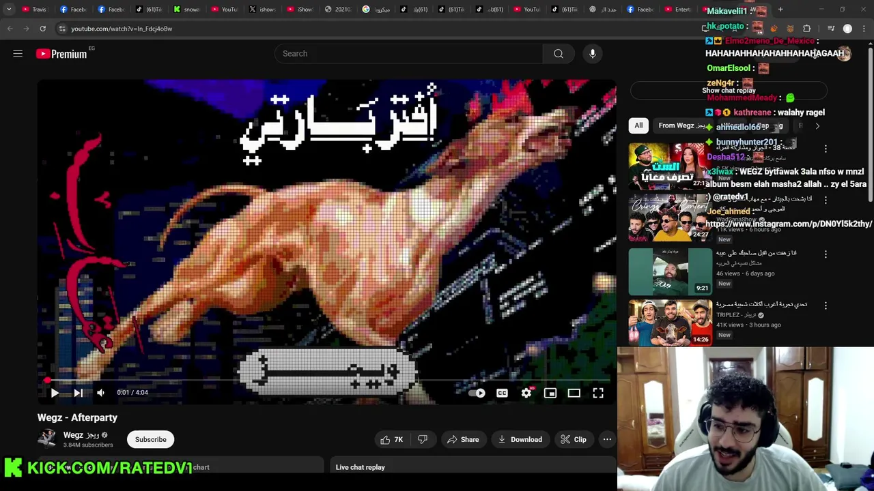This screenshot has height=491, width=874.
Task: Switch to the Travis browser tab
Action: [x=34, y=10]
